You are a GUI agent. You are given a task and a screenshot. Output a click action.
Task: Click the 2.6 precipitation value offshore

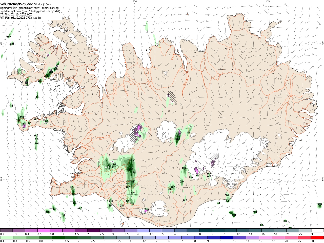234,215
